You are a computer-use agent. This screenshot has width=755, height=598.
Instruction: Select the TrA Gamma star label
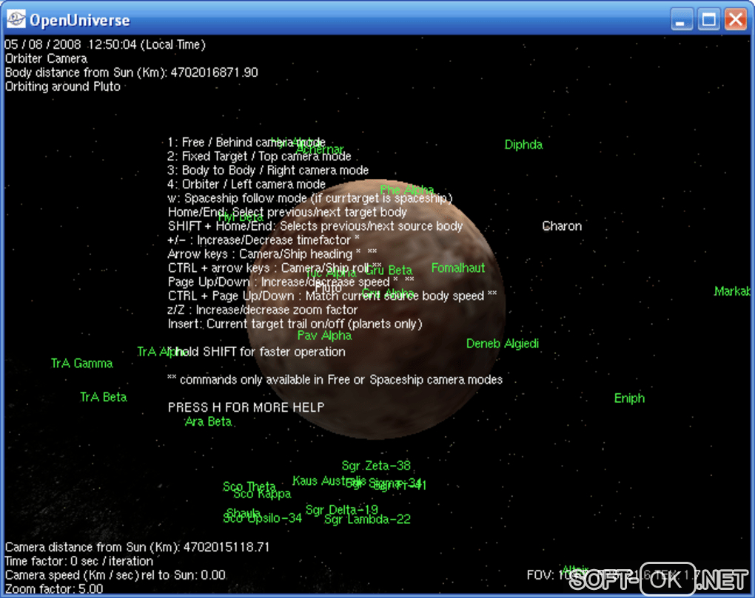tap(82, 364)
